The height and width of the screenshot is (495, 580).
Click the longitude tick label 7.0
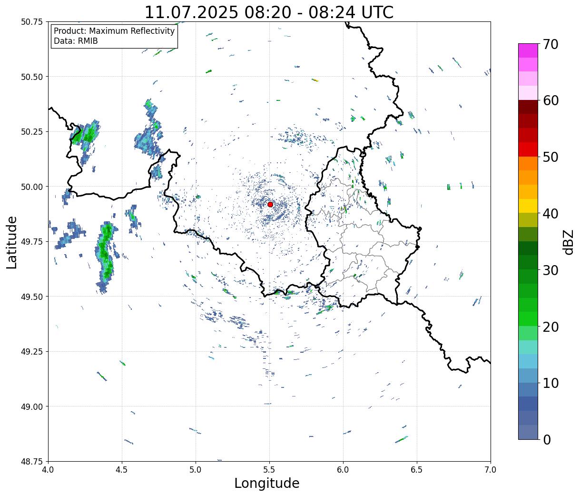(x=491, y=470)
